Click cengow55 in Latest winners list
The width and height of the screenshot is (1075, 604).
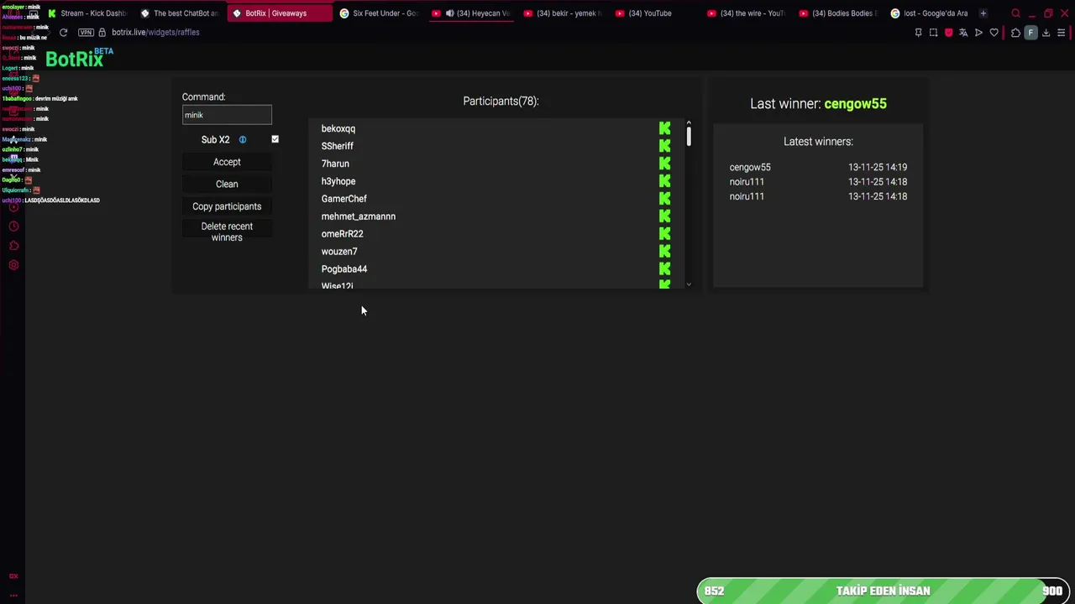(x=750, y=167)
